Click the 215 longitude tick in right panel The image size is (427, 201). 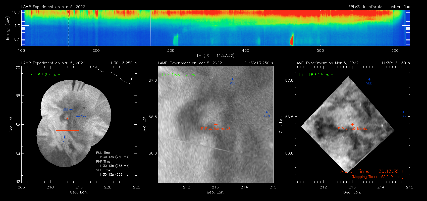(409, 187)
